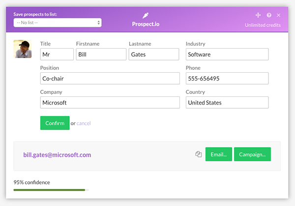This screenshot has width=295, height=206.
Task: Focus the Firstname field containing Bill
Action: pyautogui.click(x=101, y=55)
